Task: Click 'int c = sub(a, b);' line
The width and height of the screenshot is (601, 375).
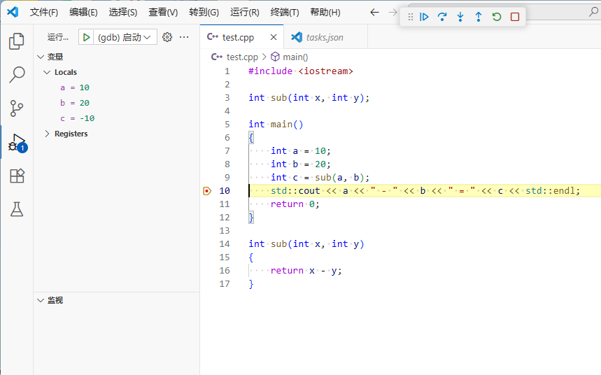Action: pyautogui.click(x=320, y=178)
